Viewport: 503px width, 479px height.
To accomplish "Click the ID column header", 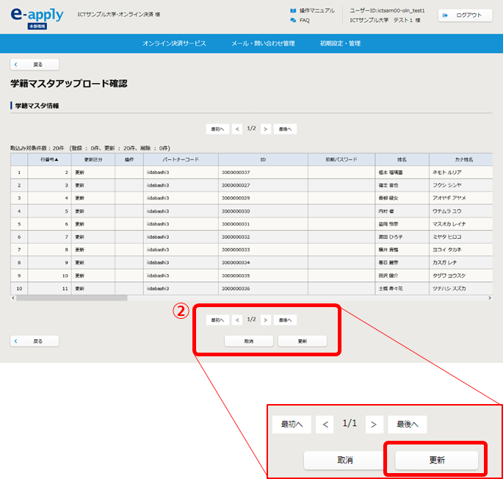I will pos(263,159).
